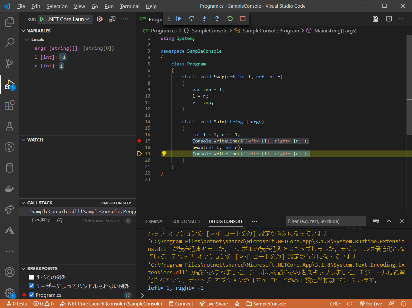
Task: Show more editor actions ellipsis
Action: click(x=402, y=19)
